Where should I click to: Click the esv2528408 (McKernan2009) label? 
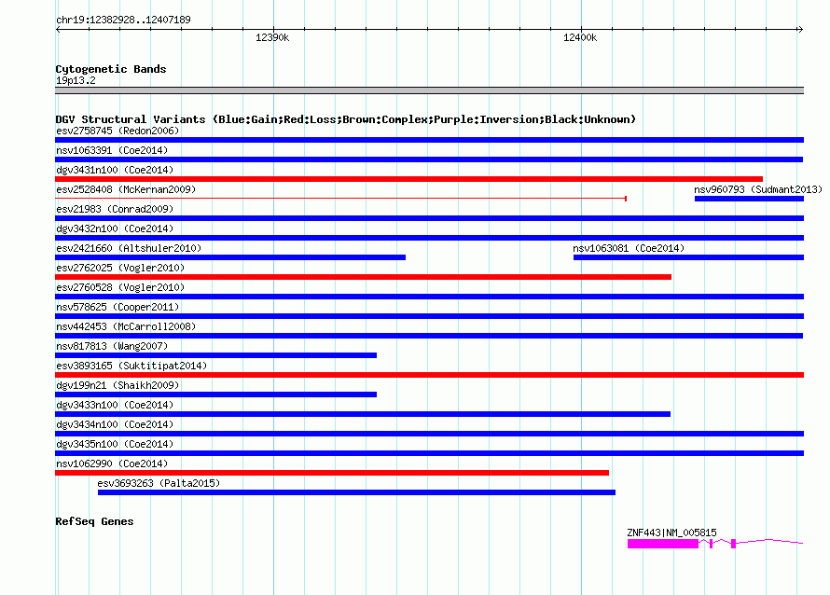pyautogui.click(x=126, y=189)
